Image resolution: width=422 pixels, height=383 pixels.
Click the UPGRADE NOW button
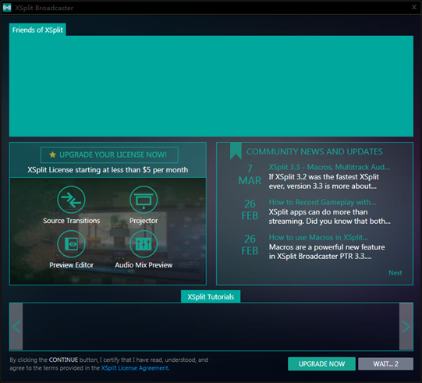321,364
